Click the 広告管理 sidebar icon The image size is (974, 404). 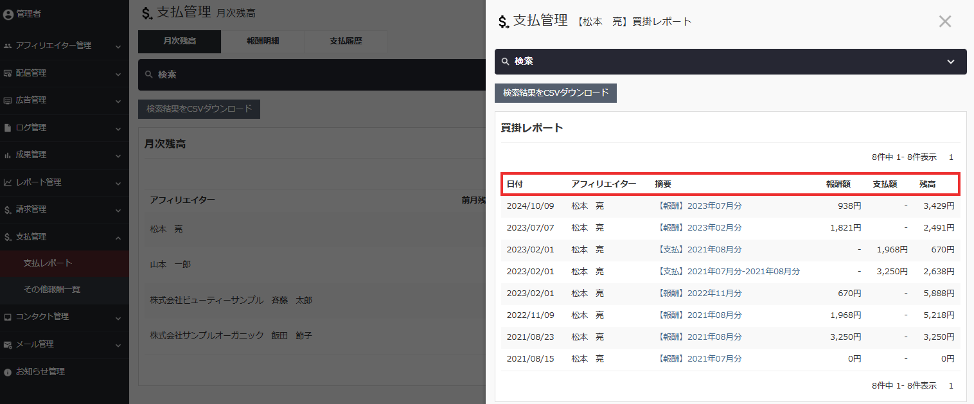8,101
